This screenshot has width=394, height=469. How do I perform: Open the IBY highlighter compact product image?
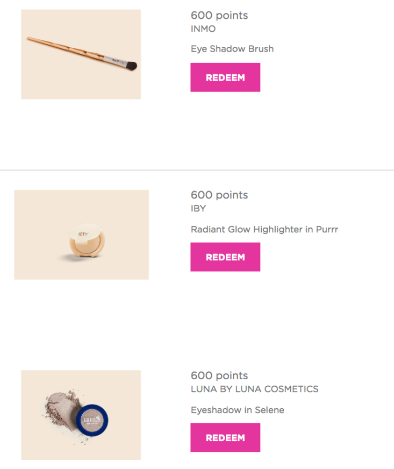(x=81, y=234)
